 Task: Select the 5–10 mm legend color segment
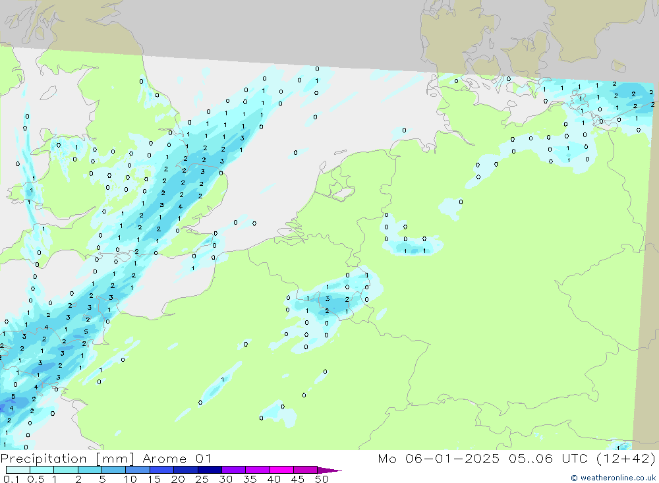113,470
